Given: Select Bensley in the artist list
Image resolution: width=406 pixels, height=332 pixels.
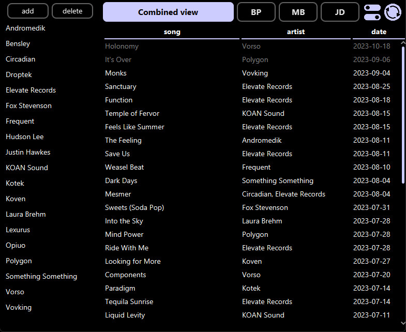Looking at the screenshot, I should pos(18,43).
